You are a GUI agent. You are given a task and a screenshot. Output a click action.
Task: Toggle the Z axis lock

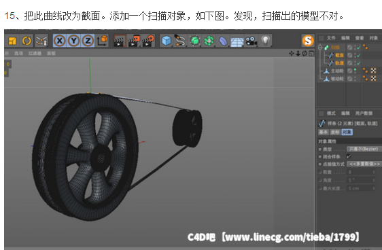click(x=88, y=41)
